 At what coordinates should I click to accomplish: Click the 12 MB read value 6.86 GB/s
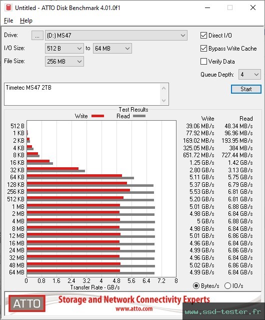click(x=240, y=236)
